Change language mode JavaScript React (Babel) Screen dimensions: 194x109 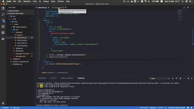pos(176,108)
